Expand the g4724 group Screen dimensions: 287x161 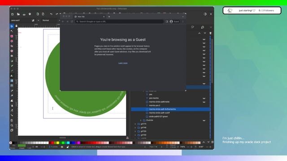[x=135, y=131]
